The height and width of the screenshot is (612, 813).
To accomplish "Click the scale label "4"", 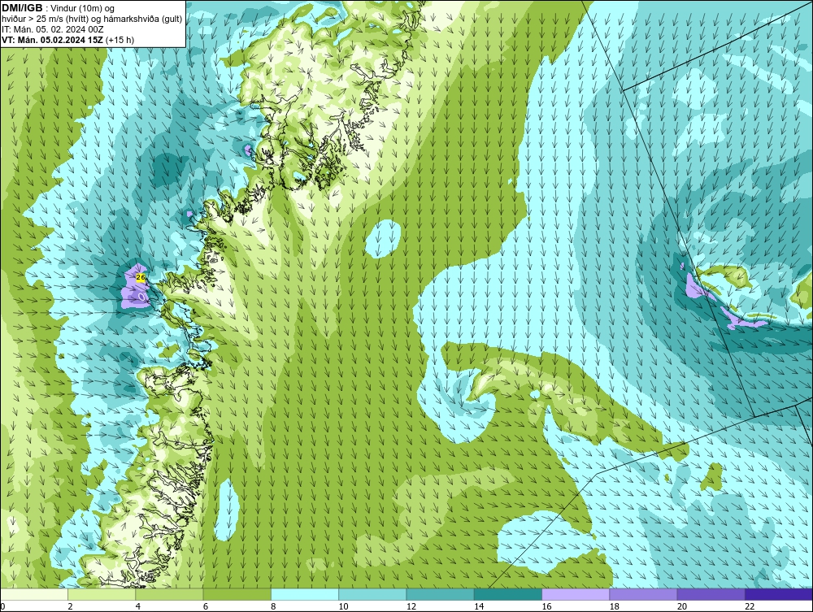I will pos(138,606).
